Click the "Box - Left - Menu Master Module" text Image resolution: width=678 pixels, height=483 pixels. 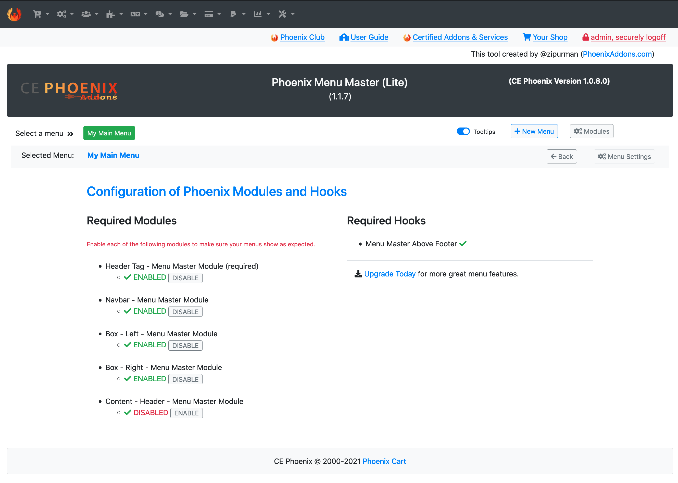[x=161, y=334]
